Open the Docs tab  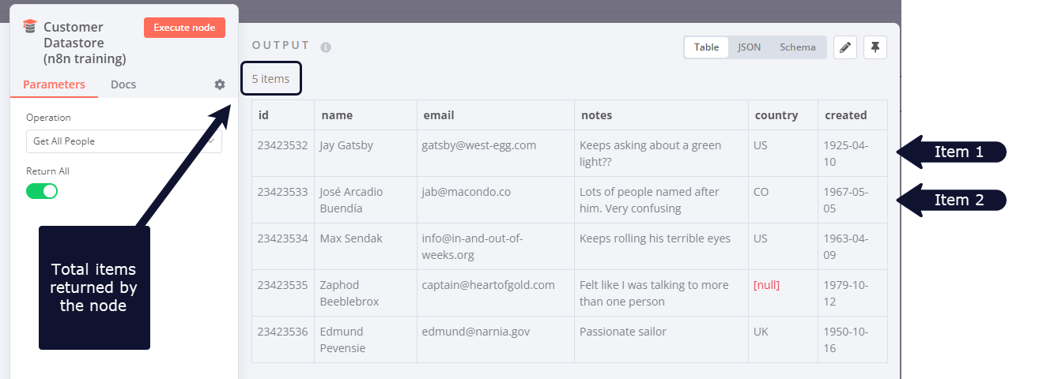pyautogui.click(x=123, y=84)
